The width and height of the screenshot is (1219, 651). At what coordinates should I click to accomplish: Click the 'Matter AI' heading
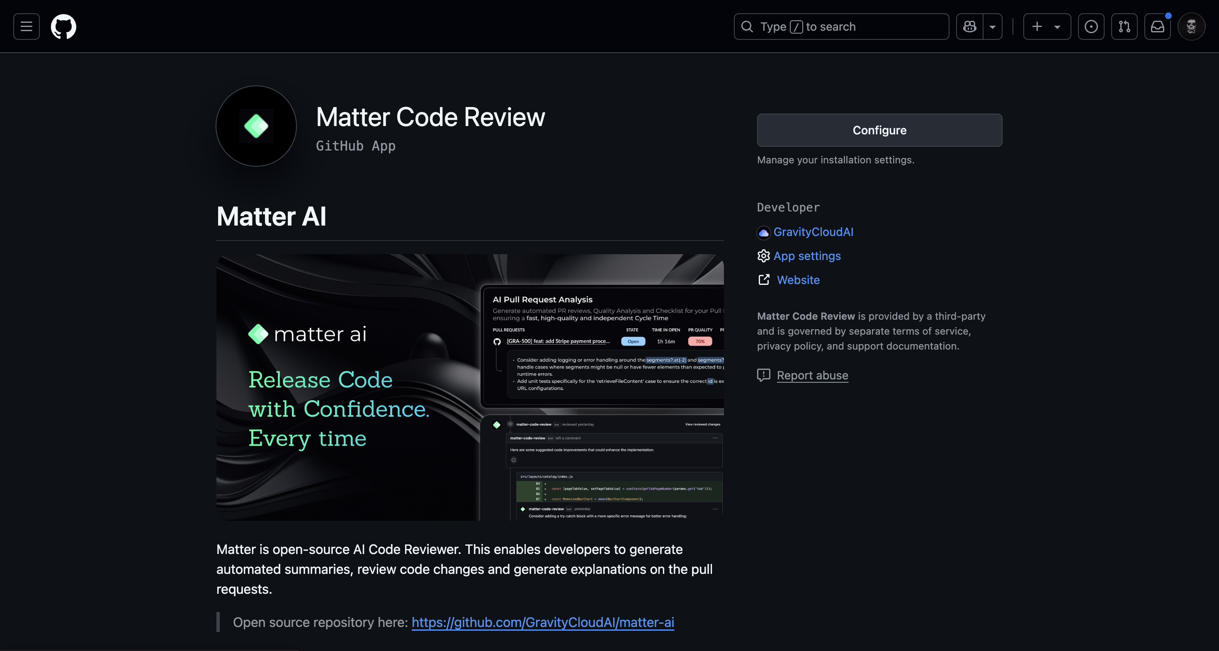[271, 217]
